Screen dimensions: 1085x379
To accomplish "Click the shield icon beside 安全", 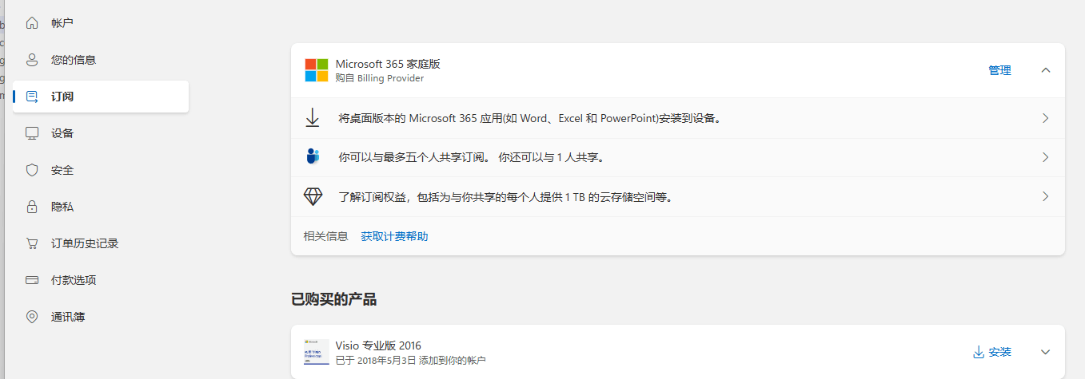I will tap(32, 170).
